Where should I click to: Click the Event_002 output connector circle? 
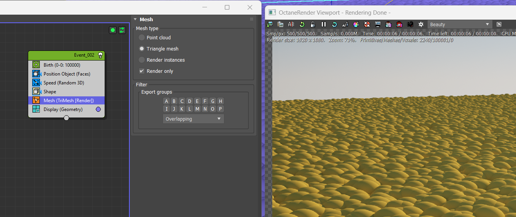click(66, 118)
